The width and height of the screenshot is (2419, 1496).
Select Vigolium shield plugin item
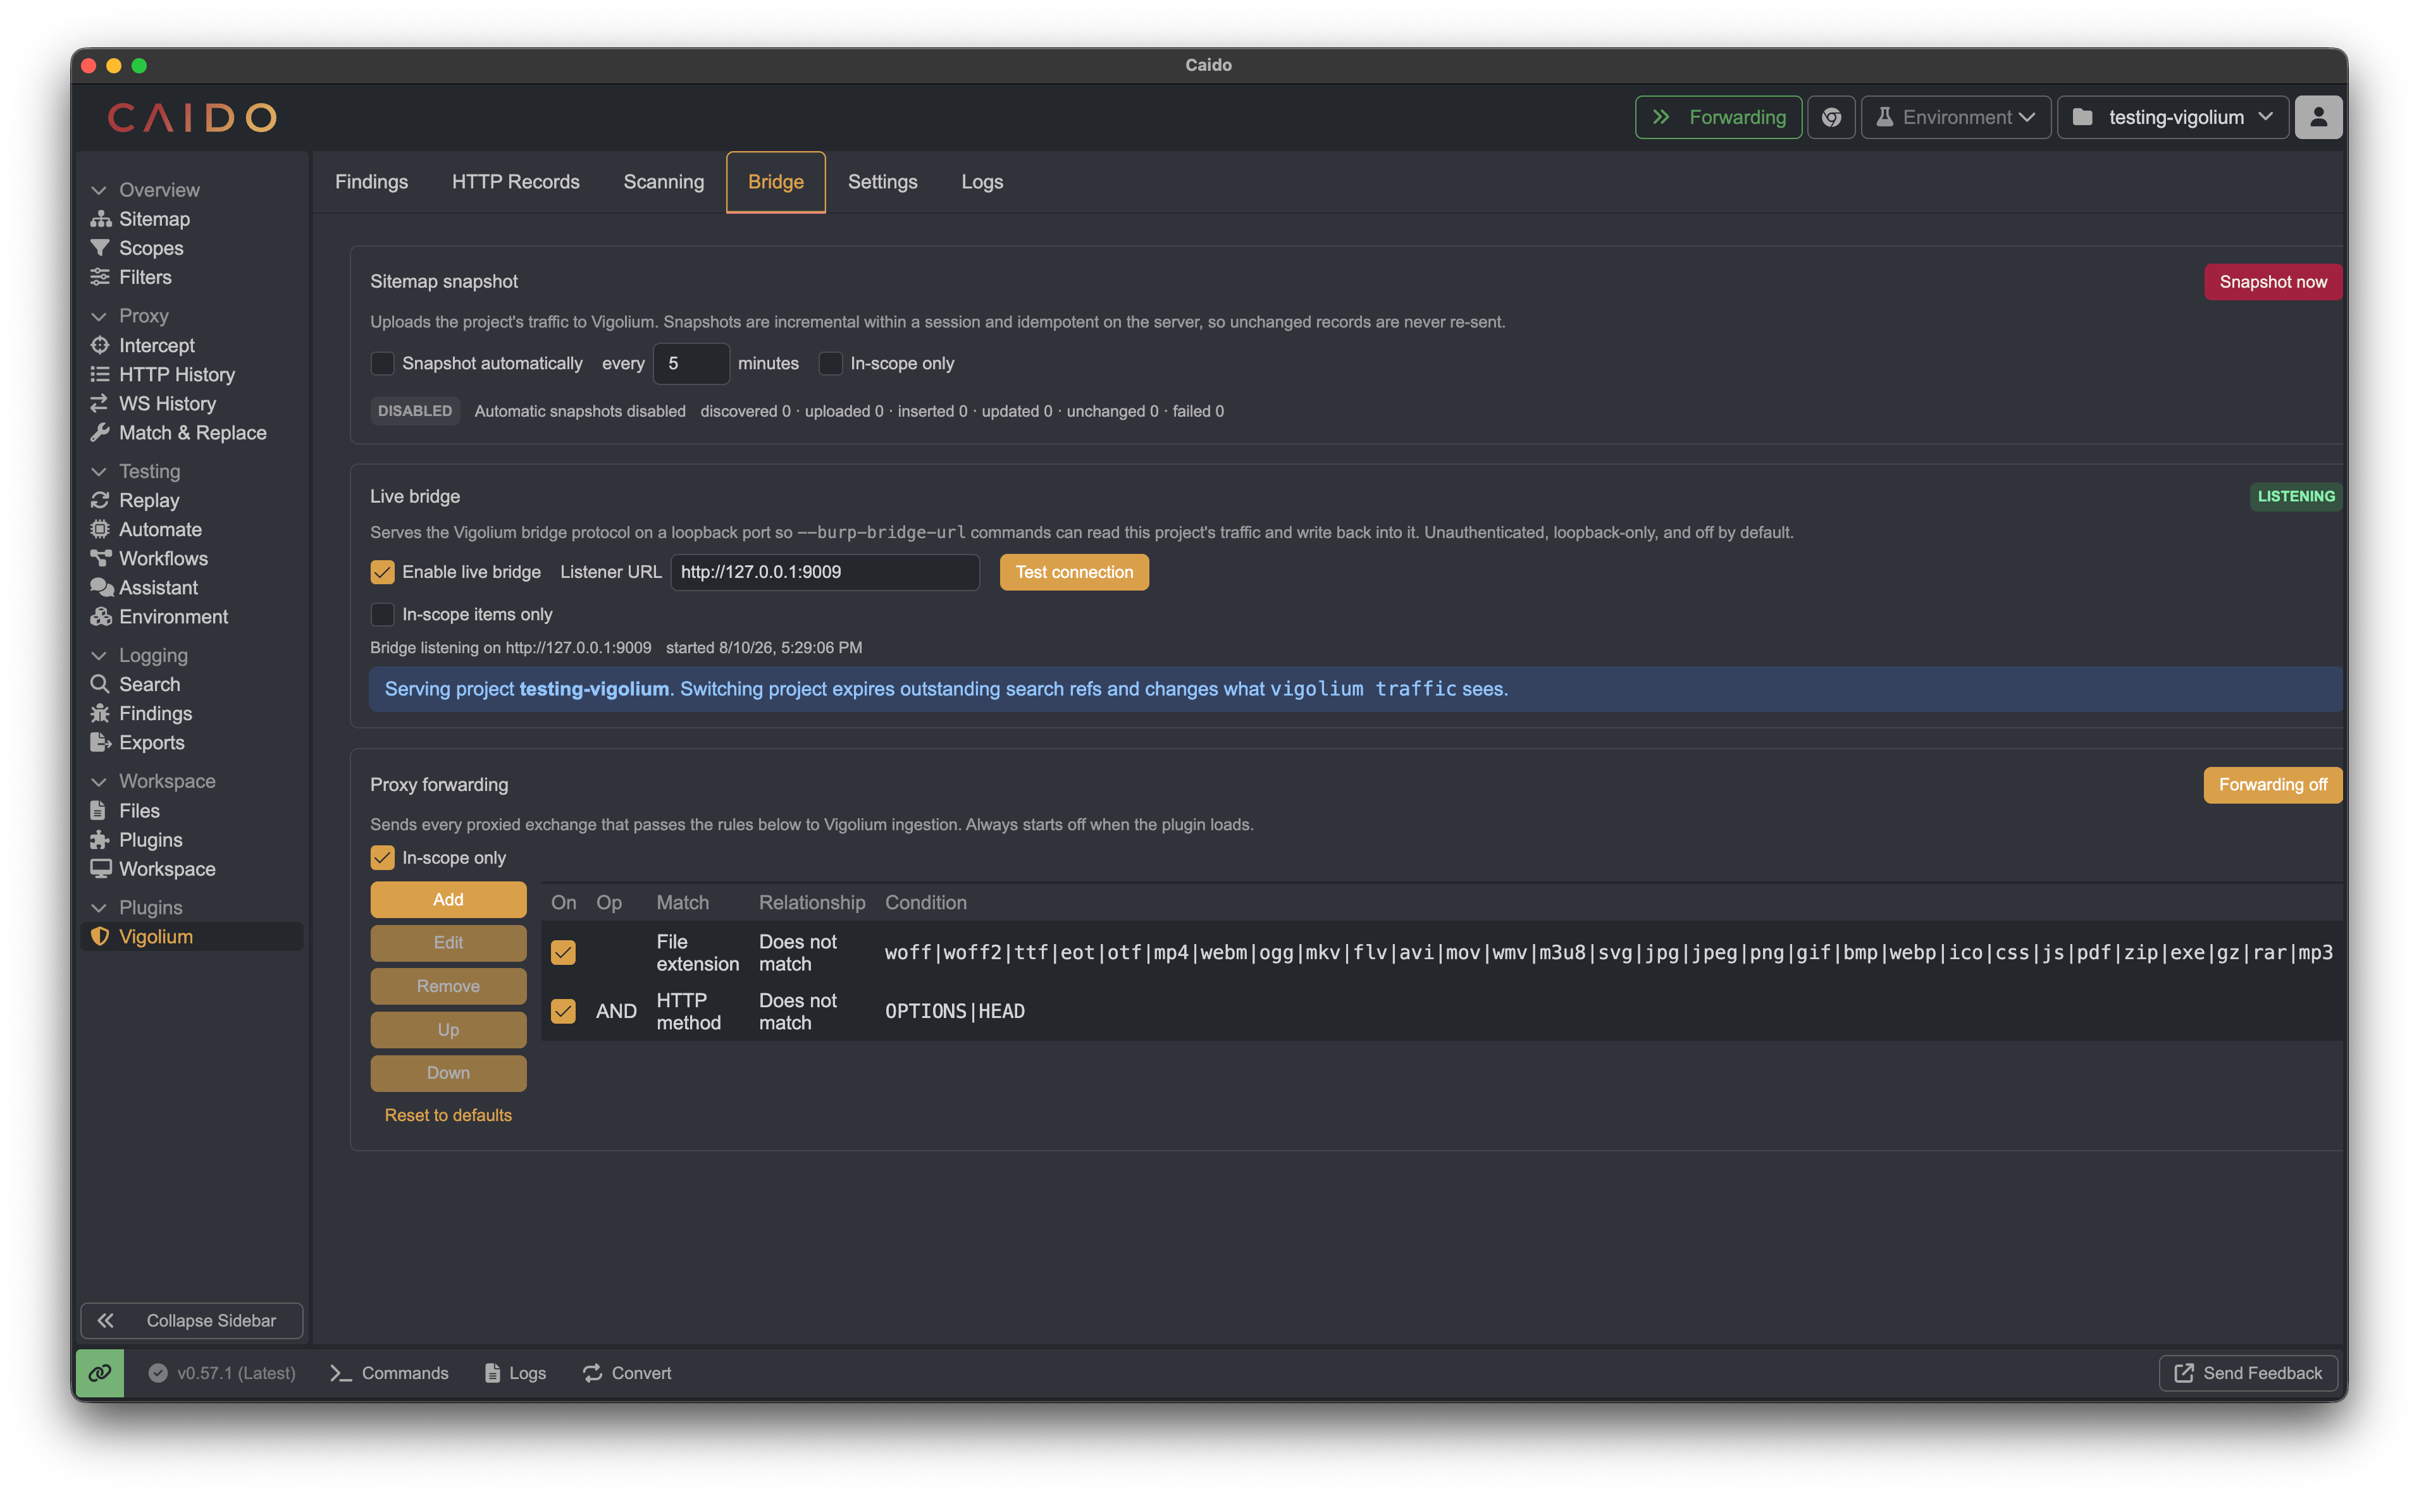tap(191, 937)
